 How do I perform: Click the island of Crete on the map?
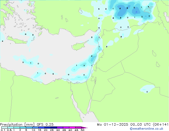(17, 40)
